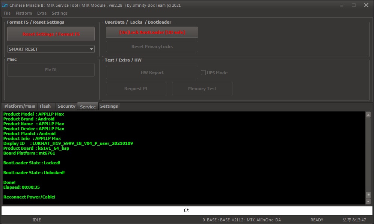Open the File menu
374x224 pixels.
7,13
